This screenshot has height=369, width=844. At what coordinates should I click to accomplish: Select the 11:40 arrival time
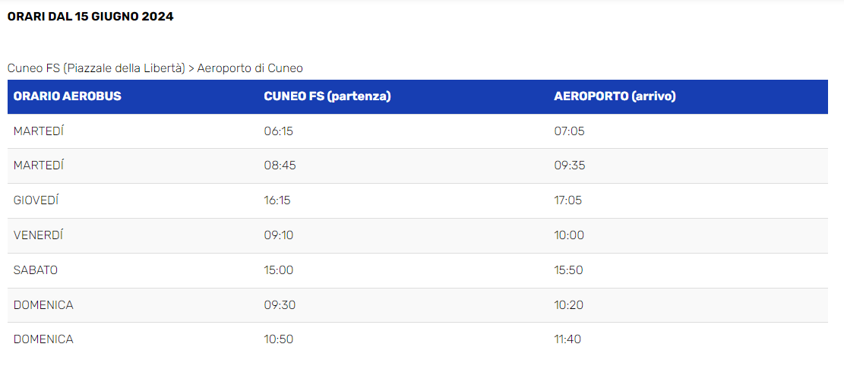coord(568,339)
